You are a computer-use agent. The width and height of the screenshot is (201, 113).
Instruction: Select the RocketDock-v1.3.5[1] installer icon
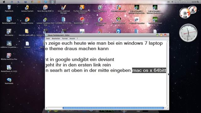(x=9, y=68)
